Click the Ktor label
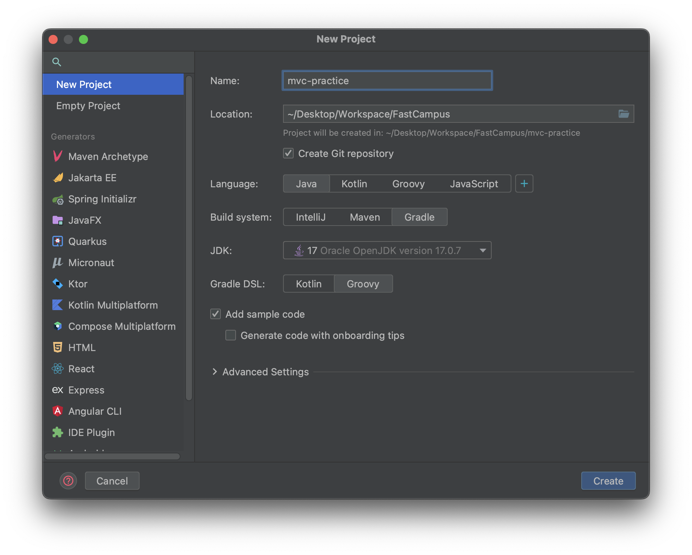The width and height of the screenshot is (692, 555). [78, 284]
